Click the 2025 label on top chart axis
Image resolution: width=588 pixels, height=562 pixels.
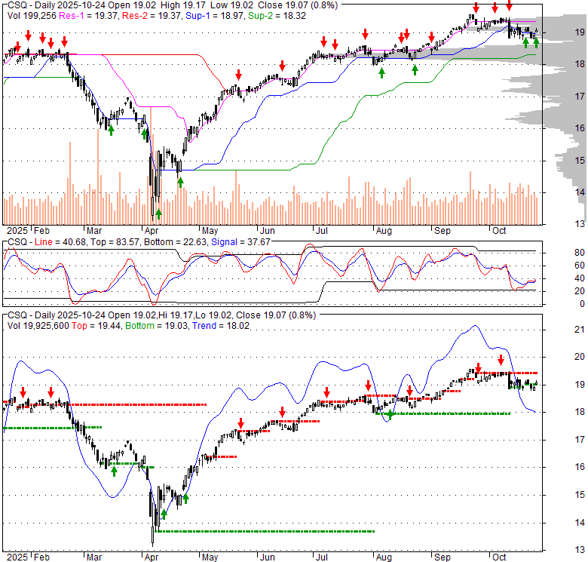[x=17, y=230]
